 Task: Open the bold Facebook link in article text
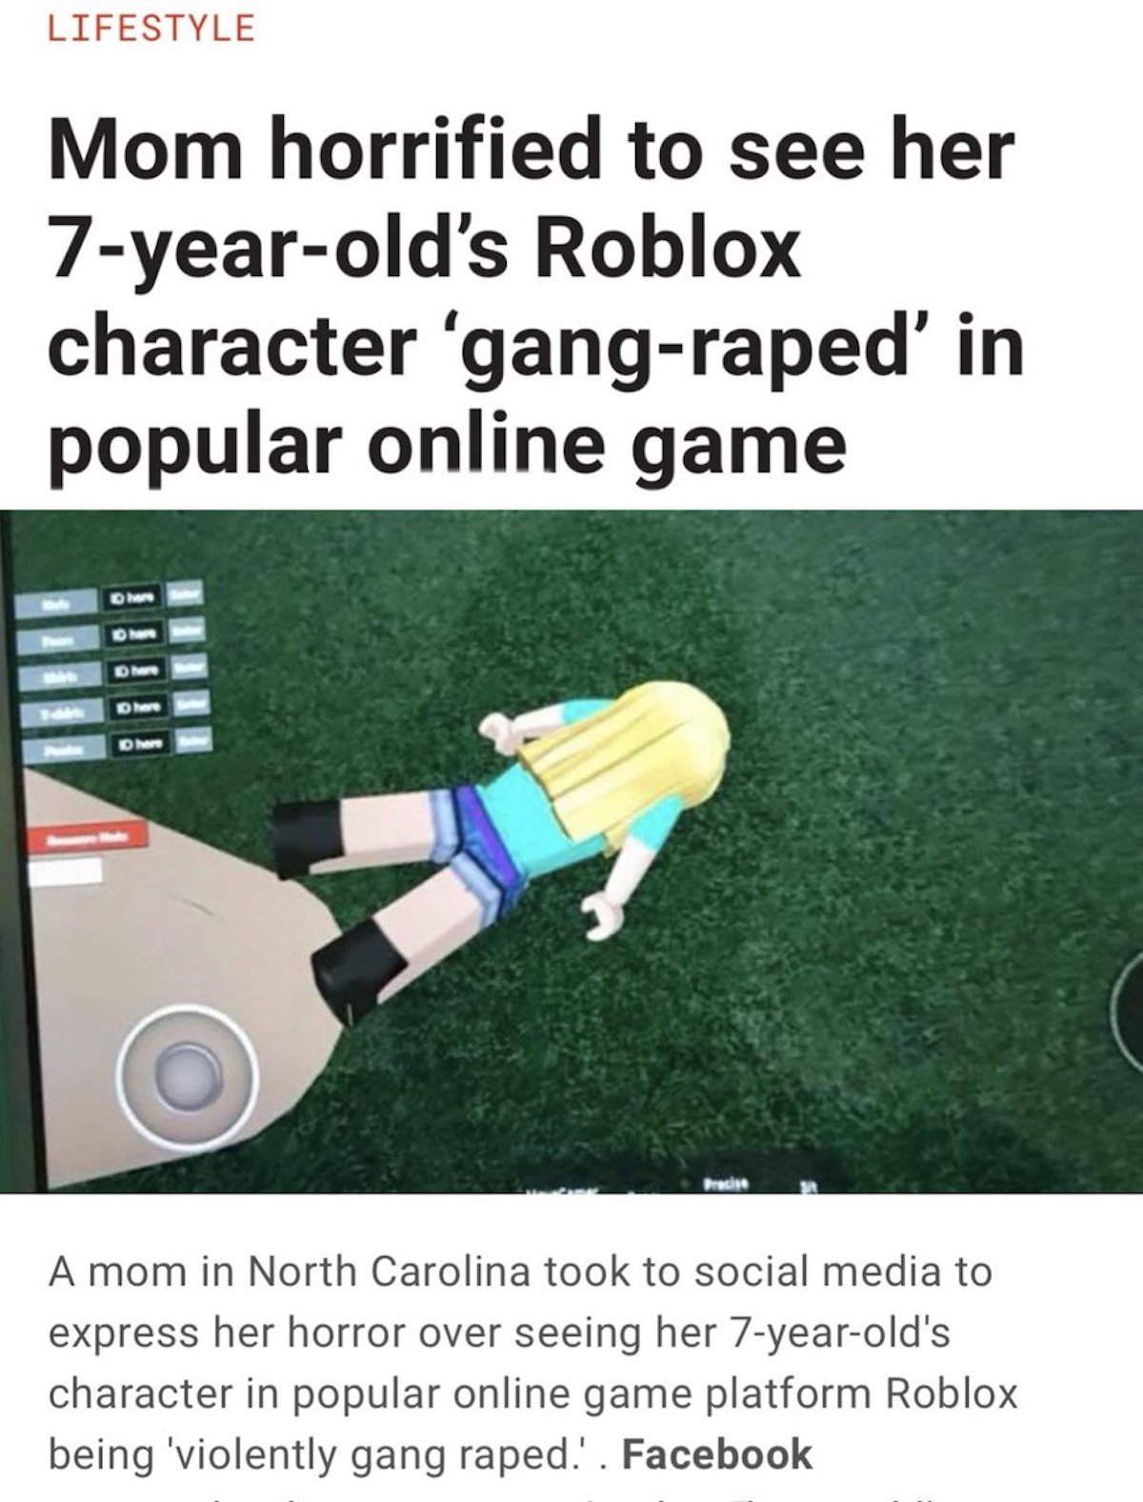click(x=716, y=1454)
